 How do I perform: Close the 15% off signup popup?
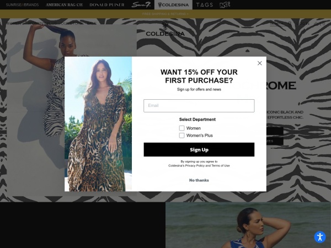(x=259, y=63)
